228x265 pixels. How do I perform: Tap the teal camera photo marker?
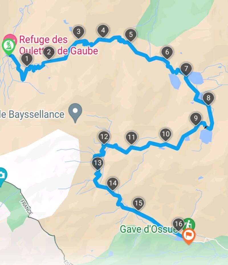[x=2, y=176]
